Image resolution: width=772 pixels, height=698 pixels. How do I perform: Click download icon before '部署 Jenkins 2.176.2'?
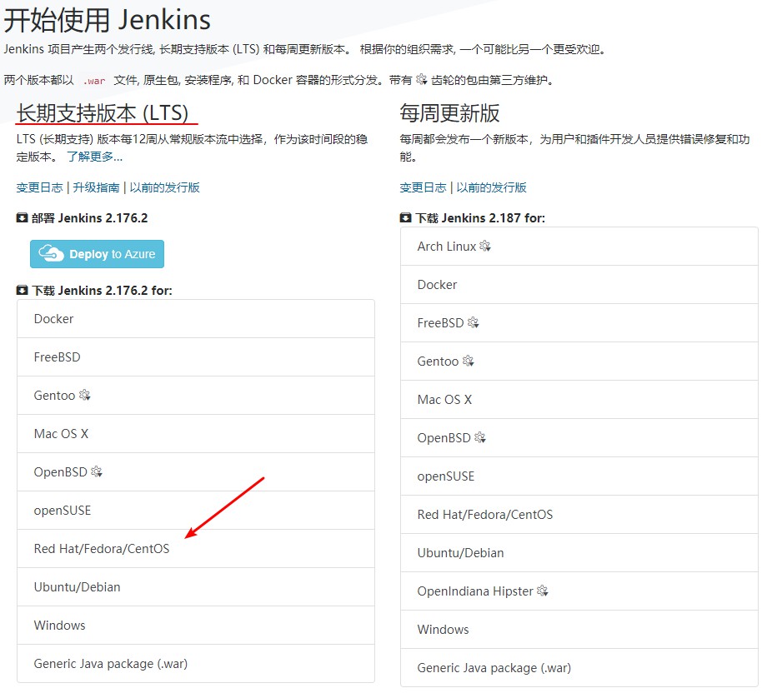(x=23, y=218)
